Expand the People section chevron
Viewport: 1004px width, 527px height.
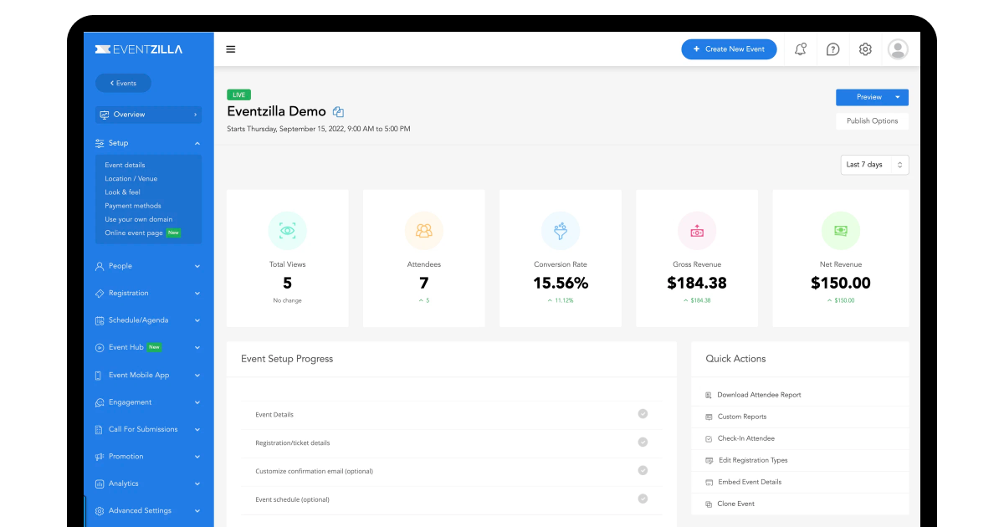197,266
